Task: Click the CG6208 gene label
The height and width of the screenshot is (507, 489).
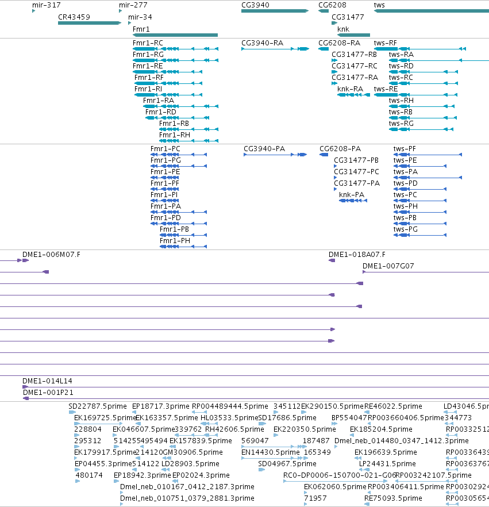Action: [332, 5]
